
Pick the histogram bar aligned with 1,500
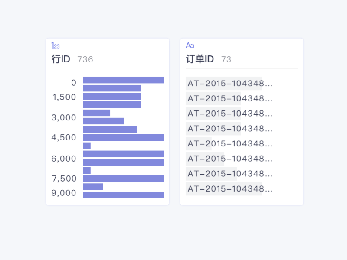(x=112, y=96)
